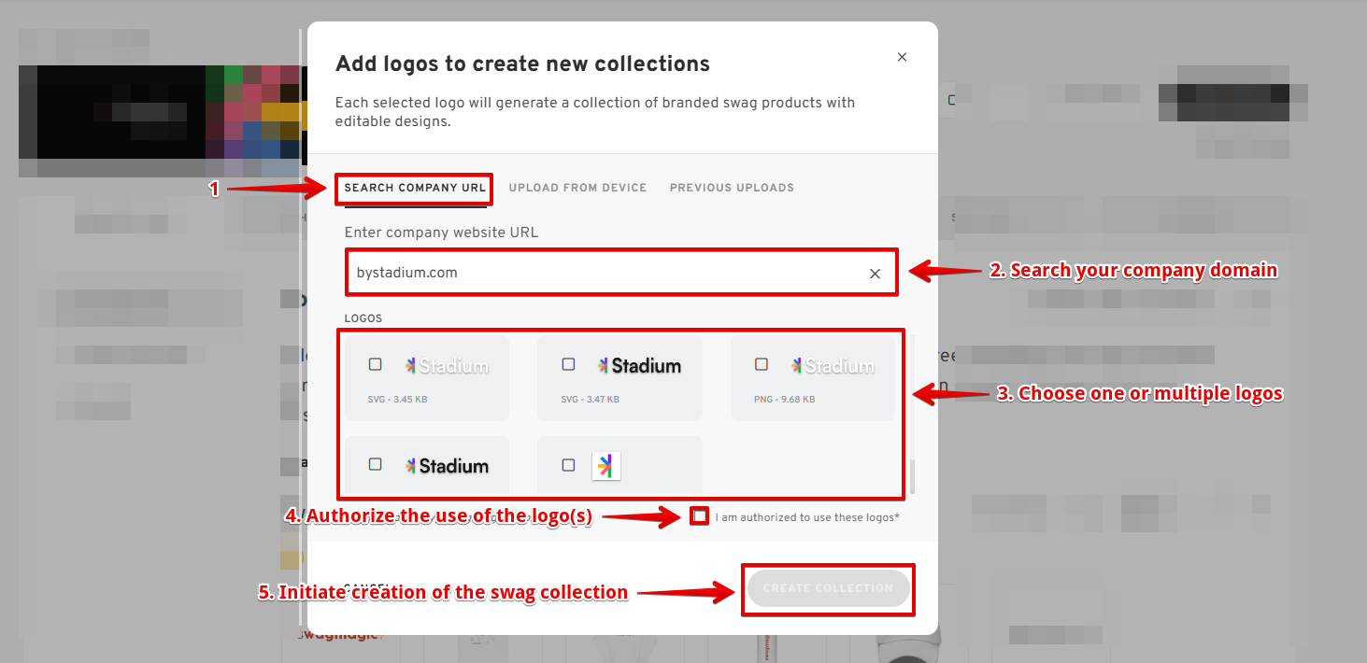This screenshot has width=1367, height=663.
Task: Click the logos list scrollbar
Action: click(x=913, y=476)
